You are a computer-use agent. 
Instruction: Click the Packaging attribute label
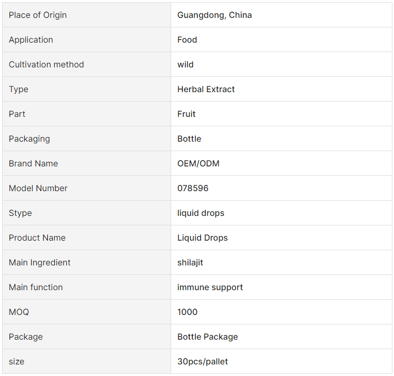(x=29, y=139)
